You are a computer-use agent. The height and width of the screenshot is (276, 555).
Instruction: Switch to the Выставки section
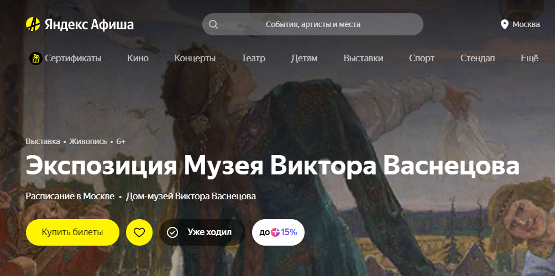tap(364, 59)
